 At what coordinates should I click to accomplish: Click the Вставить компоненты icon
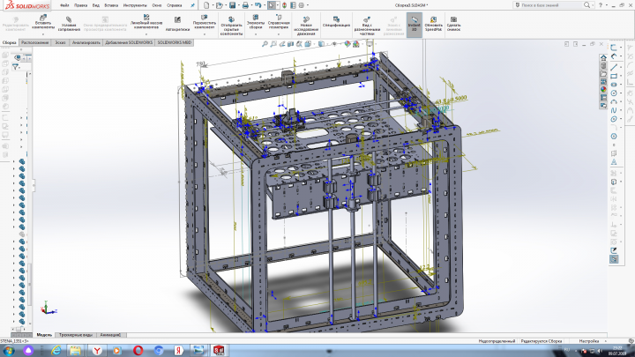point(43,18)
